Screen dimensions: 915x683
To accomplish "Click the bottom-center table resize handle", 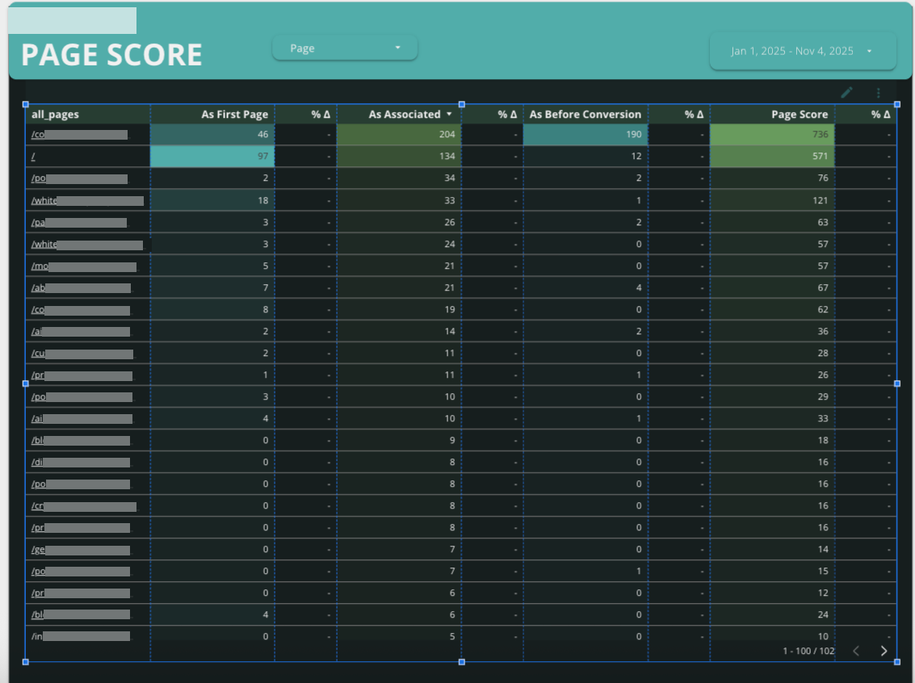I will 461,662.
